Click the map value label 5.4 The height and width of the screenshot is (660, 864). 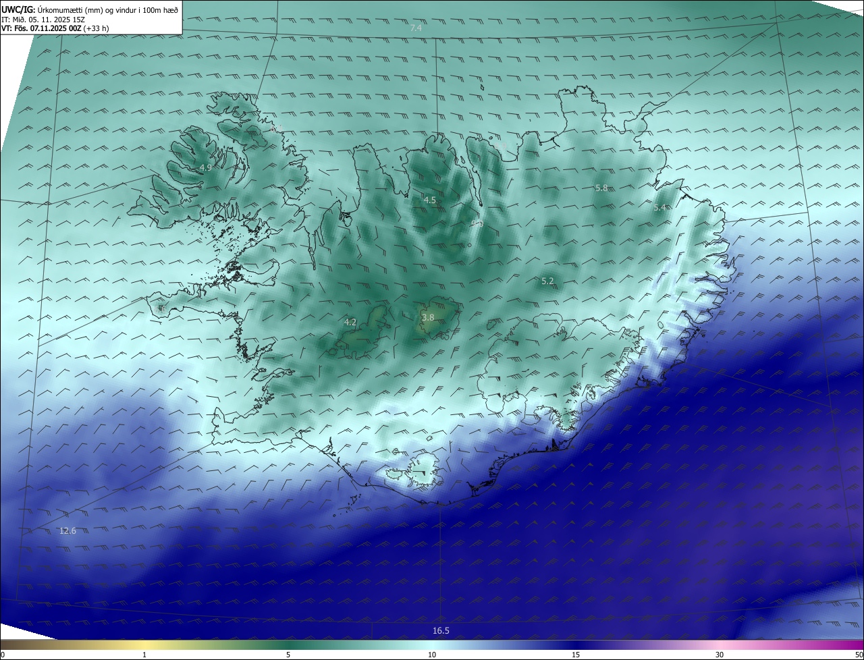(659, 207)
